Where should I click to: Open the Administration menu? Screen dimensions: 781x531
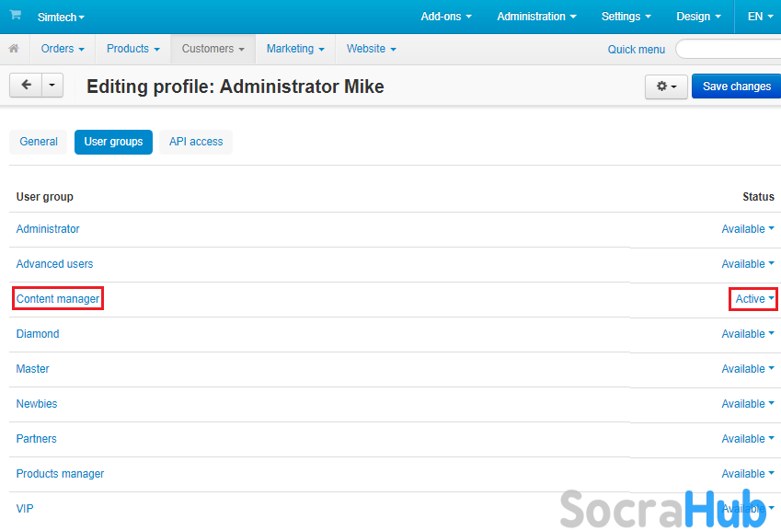pos(536,17)
